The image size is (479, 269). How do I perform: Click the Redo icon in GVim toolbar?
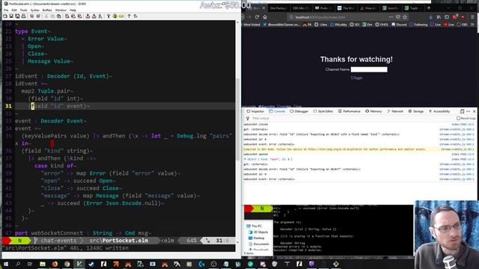(x=38, y=16)
